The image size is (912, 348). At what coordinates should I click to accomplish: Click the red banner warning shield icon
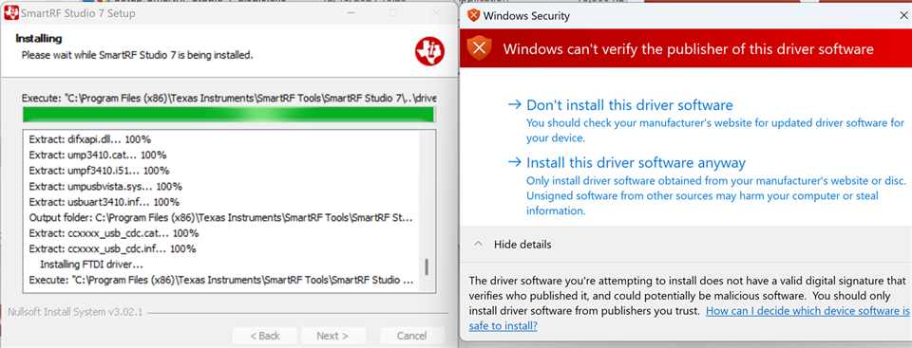479,48
